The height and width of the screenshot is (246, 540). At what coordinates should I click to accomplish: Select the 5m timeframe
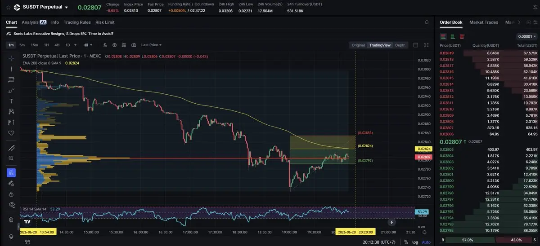click(22, 45)
